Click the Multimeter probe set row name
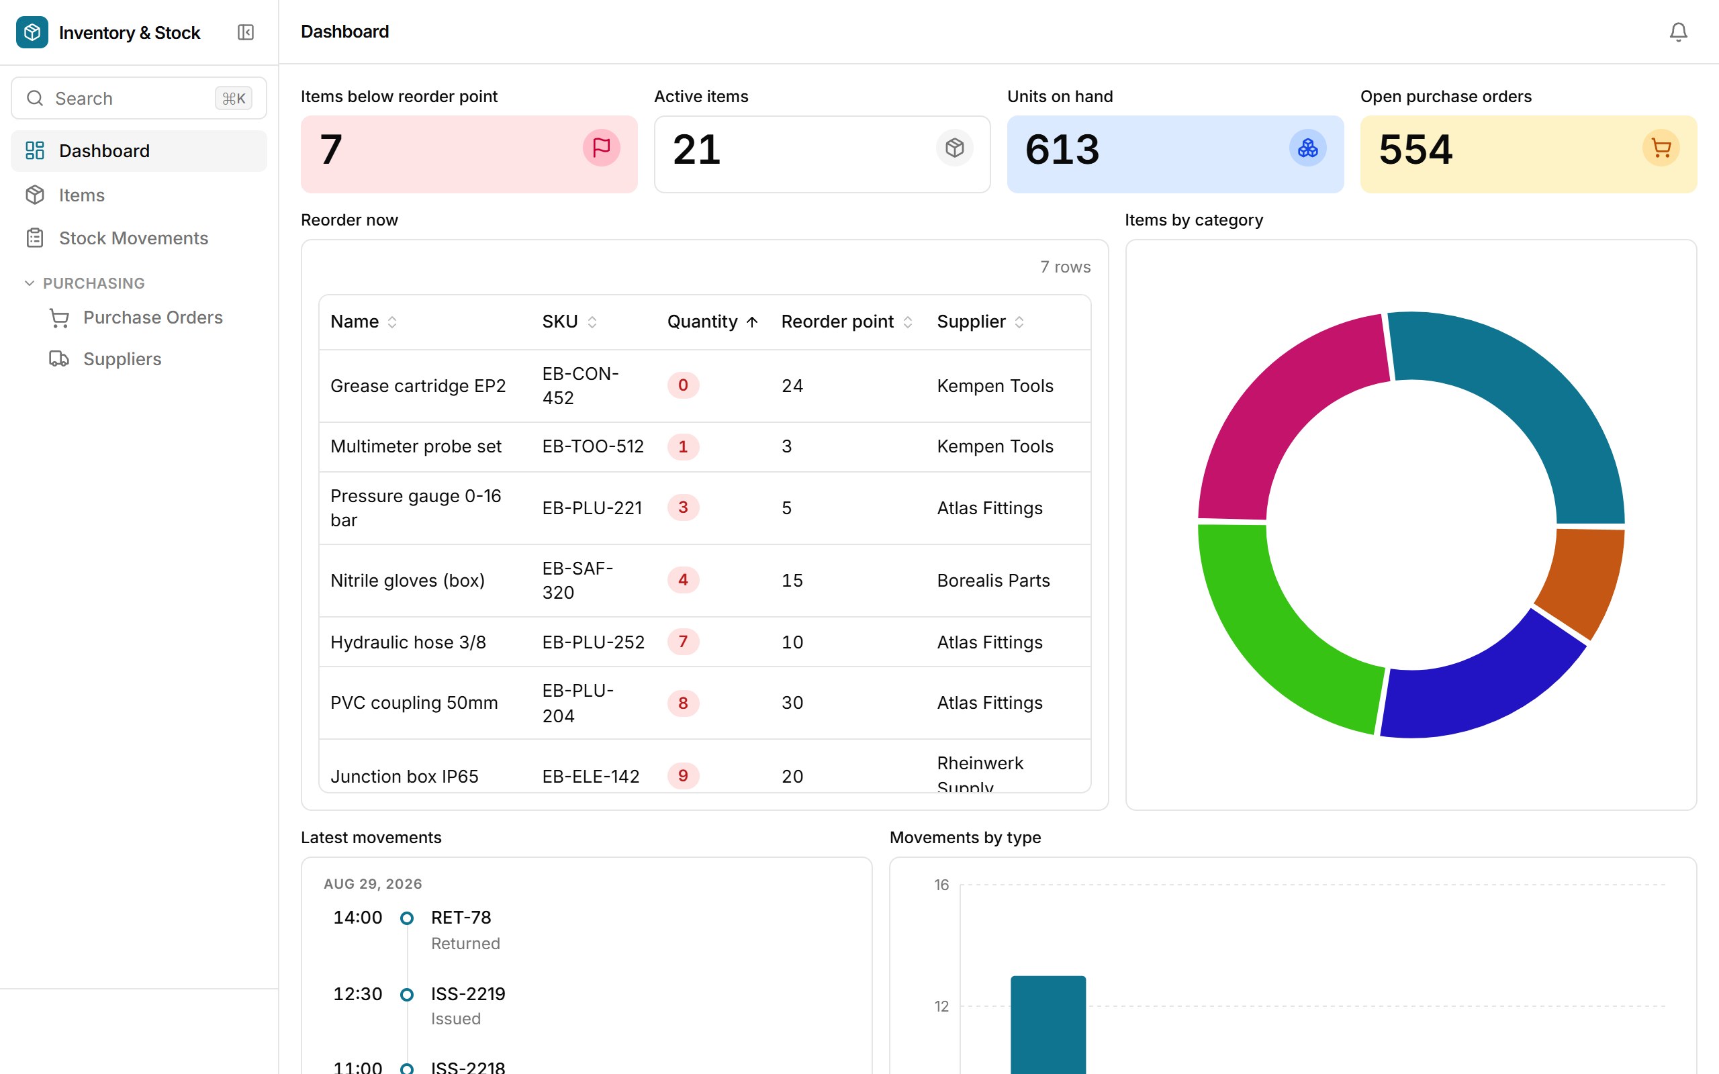The height and width of the screenshot is (1074, 1719). pos(416,446)
